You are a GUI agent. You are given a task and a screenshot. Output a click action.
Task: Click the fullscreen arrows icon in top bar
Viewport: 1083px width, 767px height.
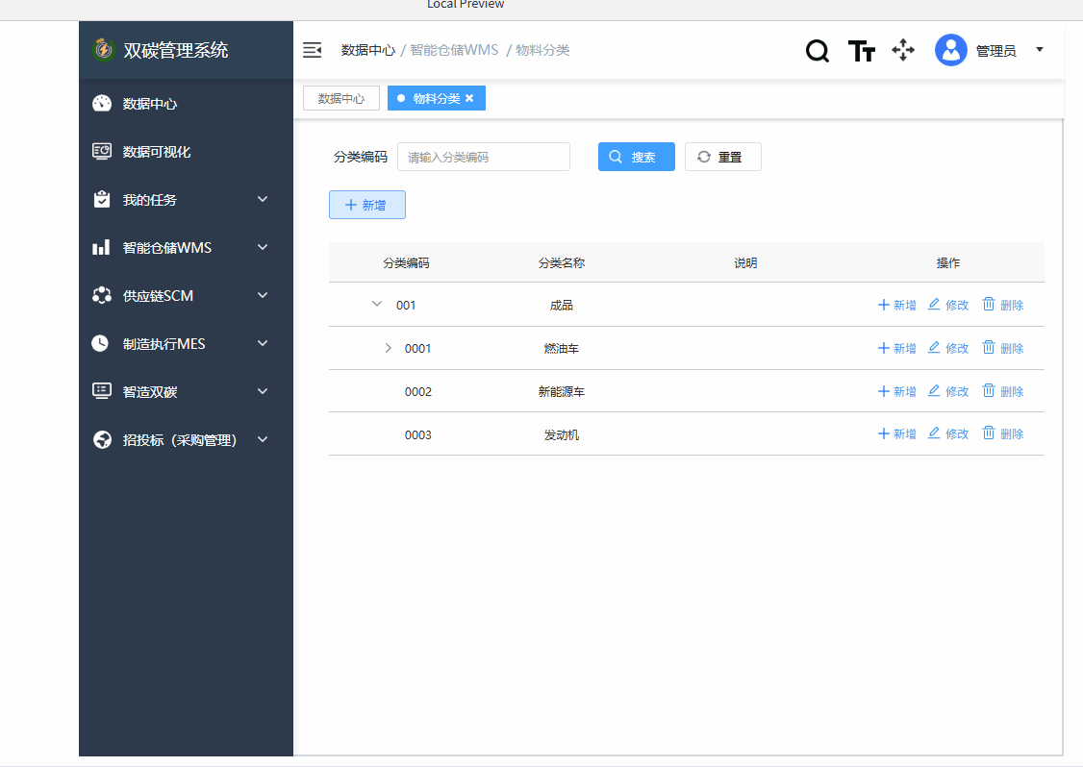(902, 50)
